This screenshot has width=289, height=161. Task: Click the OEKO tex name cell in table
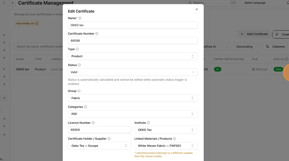(x=22, y=69)
